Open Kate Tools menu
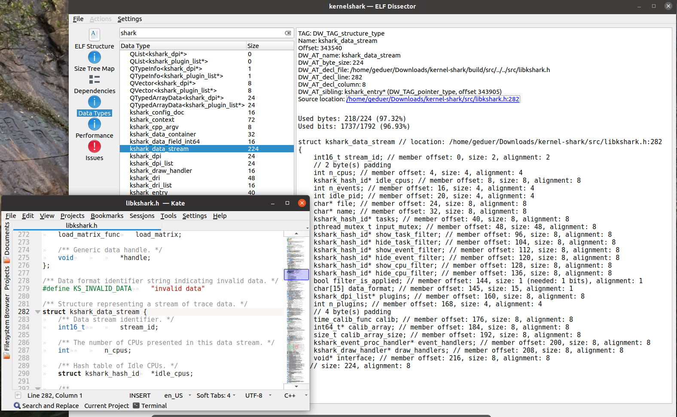The width and height of the screenshot is (677, 417). click(x=168, y=216)
